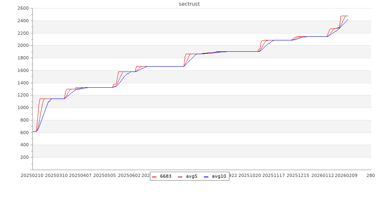Select the avg10 legend label
The image size is (379, 202).
pyautogui.click(x=219, y=176)
